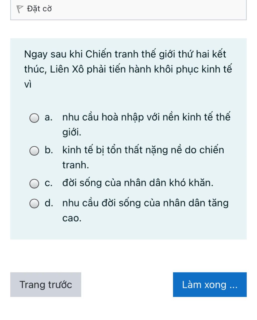The width and height of the screenshot is (257, 320).
Task: Click the letter label 'c.'
Action: [48, 183]
